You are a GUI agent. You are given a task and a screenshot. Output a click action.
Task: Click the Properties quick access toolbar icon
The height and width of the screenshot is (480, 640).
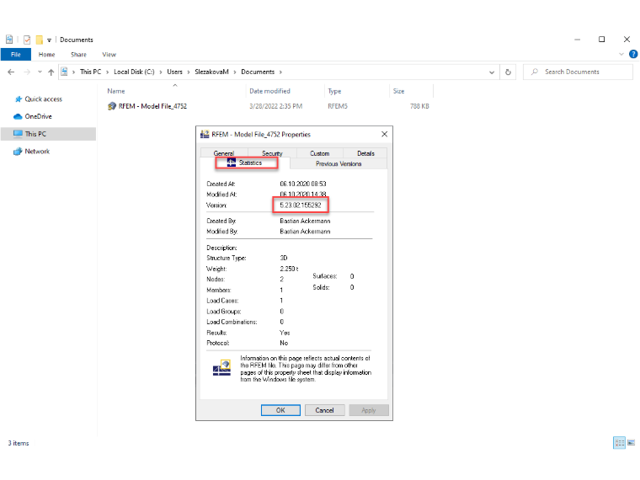pyautogui.click(x=27, y=40)
